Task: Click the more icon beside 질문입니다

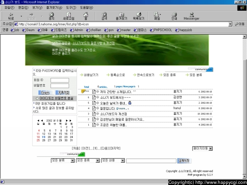Action: [x=122, y=109]
